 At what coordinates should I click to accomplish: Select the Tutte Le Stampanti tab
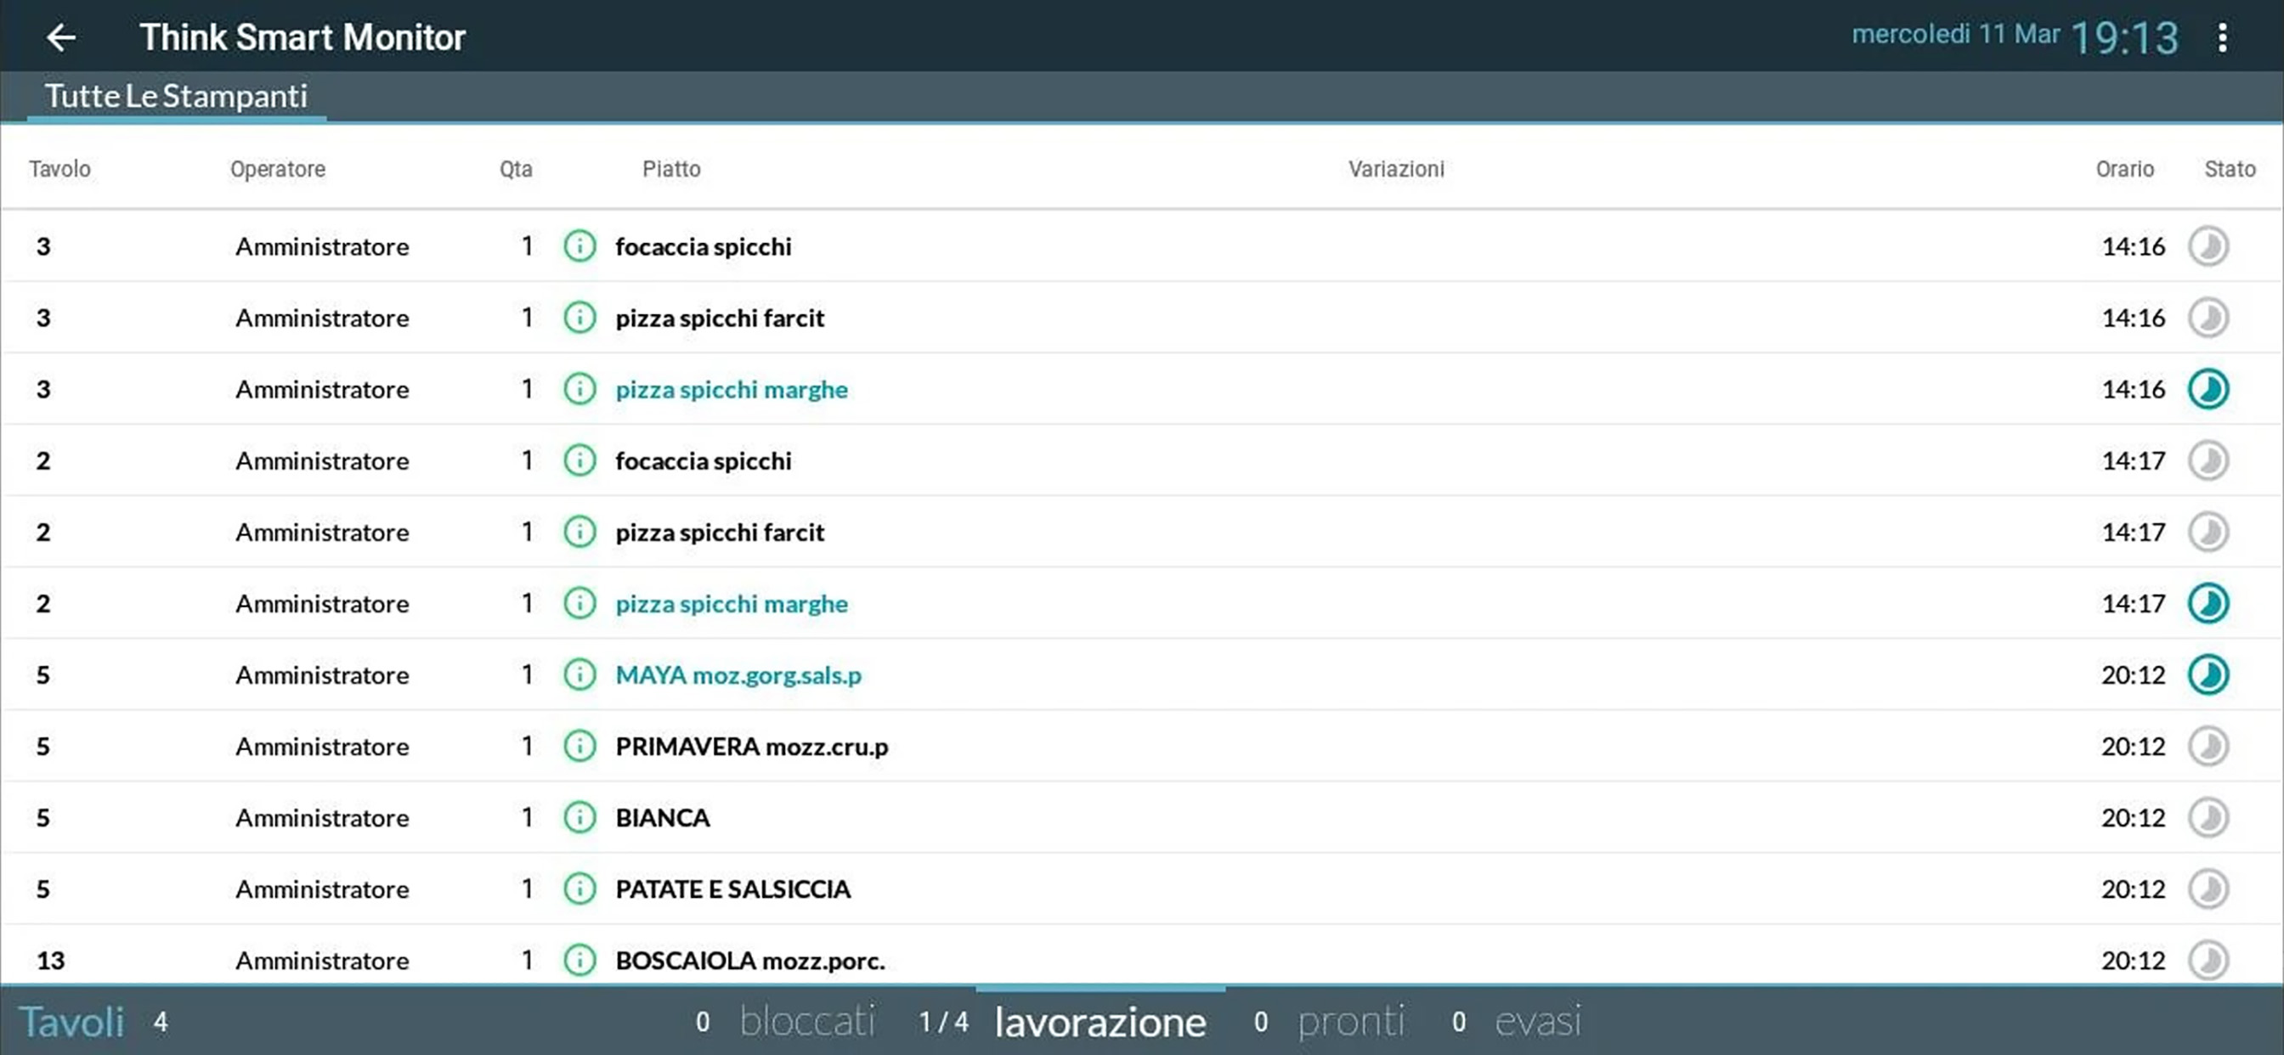(177, 96)
